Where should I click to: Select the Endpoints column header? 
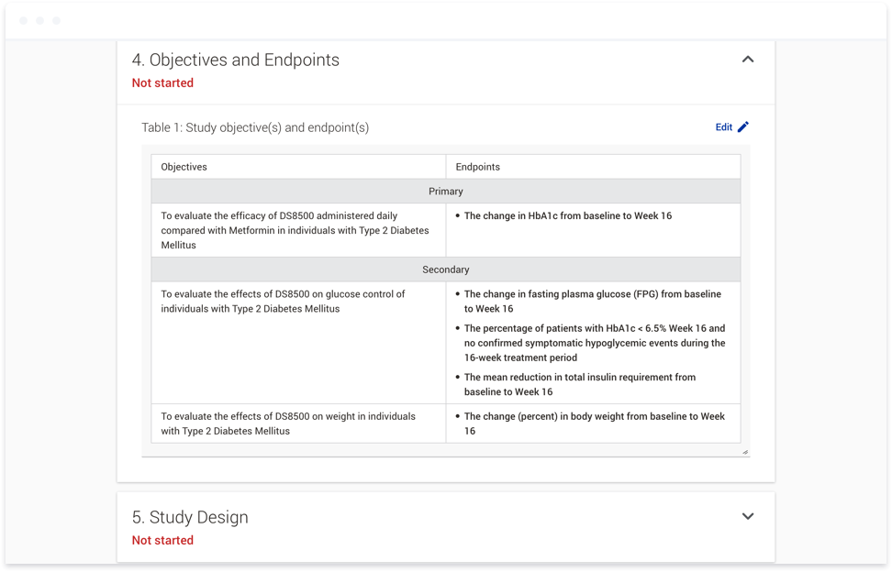[594, 167]
